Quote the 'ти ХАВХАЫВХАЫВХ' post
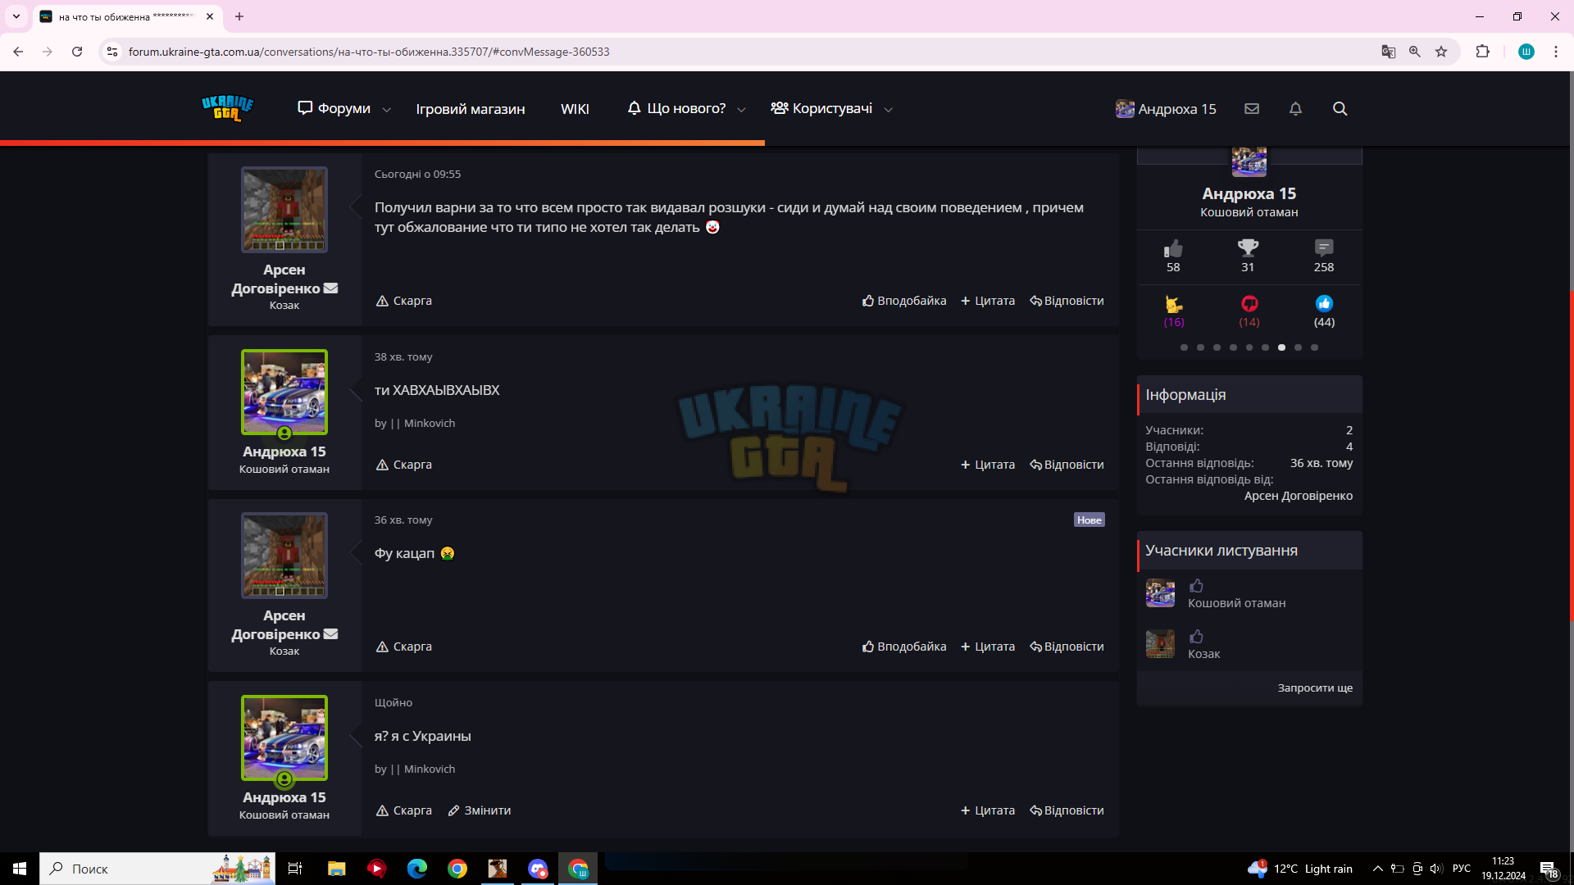The height and width of the screenshot is (885, 1574). coord(988,465)
